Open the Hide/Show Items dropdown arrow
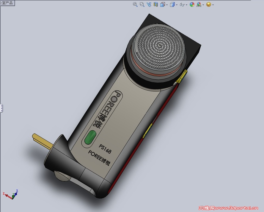The height and width of the screenshot is (212, 264). 186,5
